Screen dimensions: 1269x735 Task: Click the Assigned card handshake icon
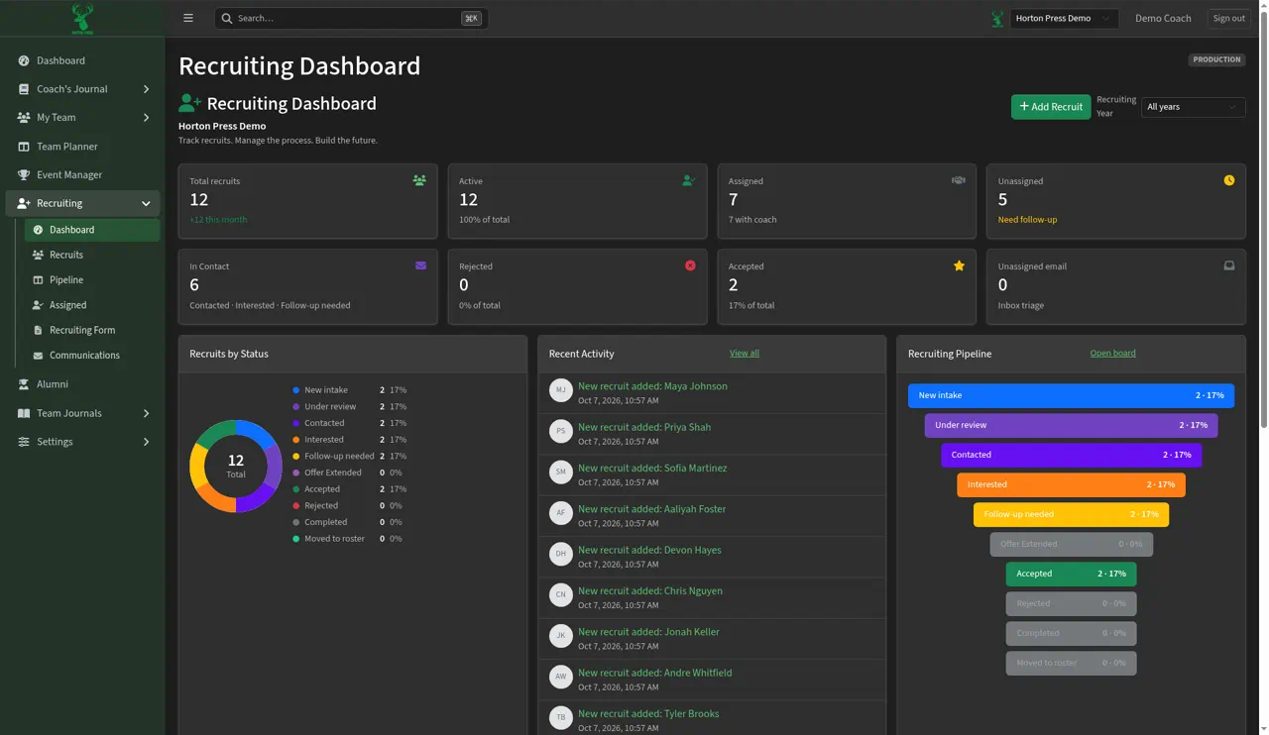point(959,180)
